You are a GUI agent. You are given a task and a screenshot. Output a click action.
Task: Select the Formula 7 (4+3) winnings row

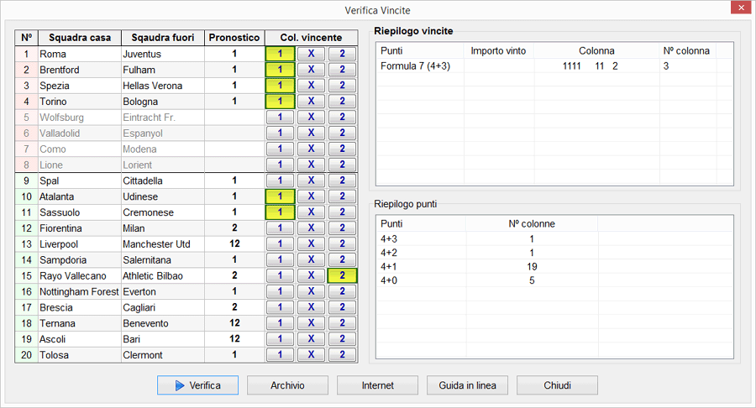pyautogui.click(x=416, y=65)
